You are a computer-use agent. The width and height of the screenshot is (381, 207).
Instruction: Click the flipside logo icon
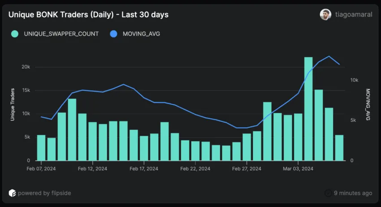(x=12, y=193)
